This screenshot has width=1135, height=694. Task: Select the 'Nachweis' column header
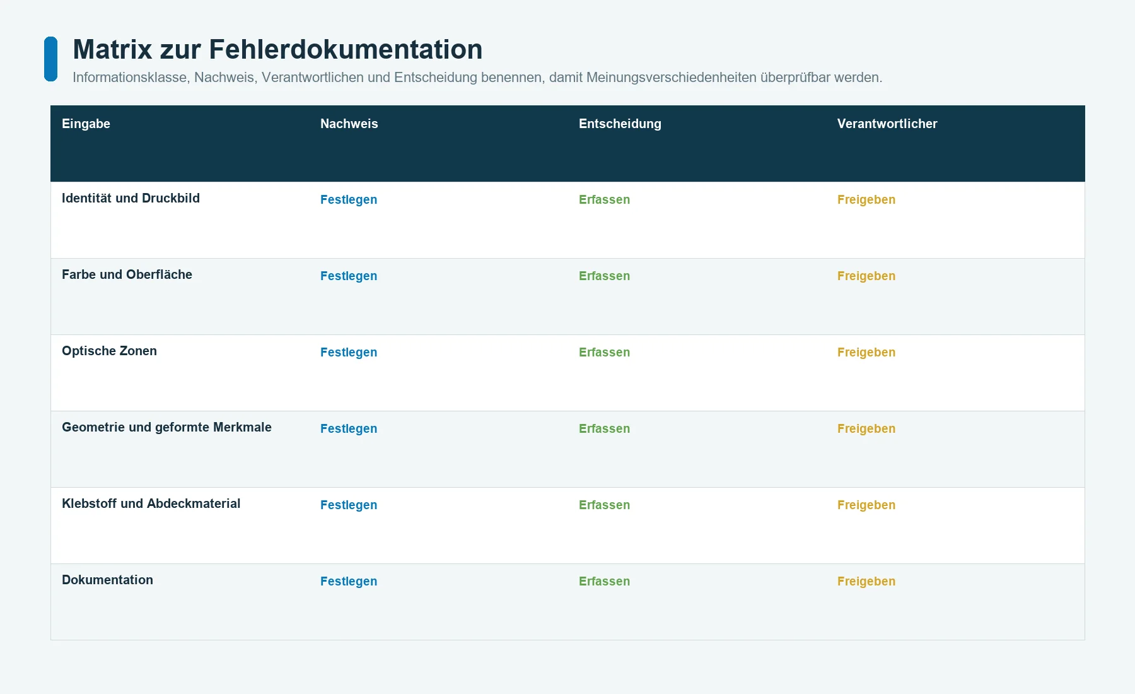click(349, 124)
